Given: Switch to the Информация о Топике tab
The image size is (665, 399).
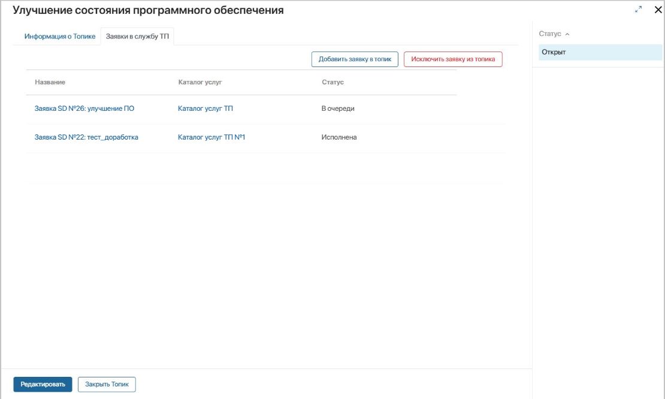Looking at the screenshot, I should (60, 37).
